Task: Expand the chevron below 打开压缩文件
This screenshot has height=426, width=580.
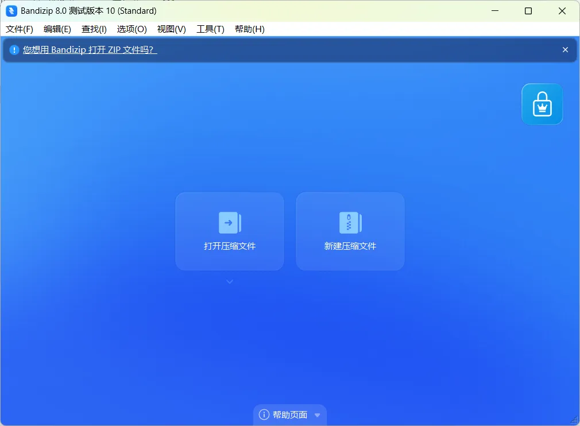Action: tap(230, 282)
